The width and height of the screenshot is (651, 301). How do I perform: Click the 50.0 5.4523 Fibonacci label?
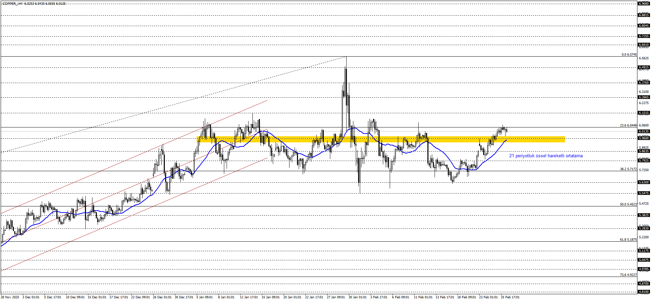628,204
